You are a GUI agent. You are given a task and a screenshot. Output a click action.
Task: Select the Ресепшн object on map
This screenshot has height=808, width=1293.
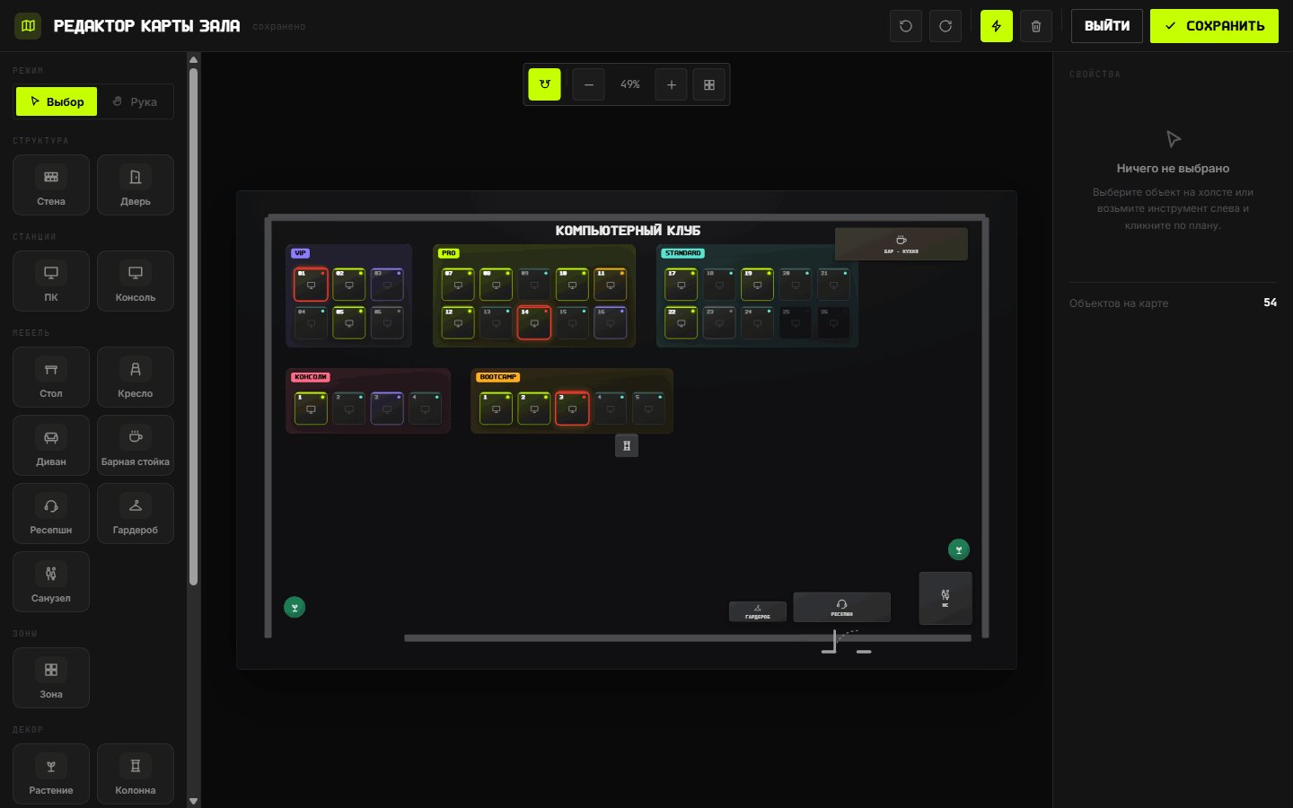point(842,607)
